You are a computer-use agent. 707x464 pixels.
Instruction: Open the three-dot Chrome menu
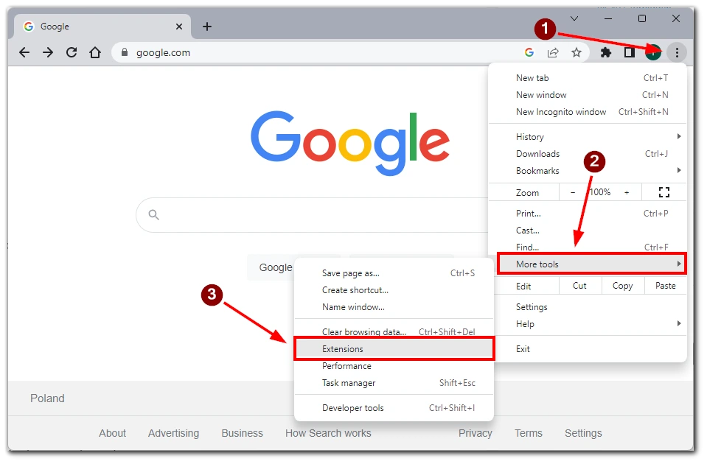[677, 53]
